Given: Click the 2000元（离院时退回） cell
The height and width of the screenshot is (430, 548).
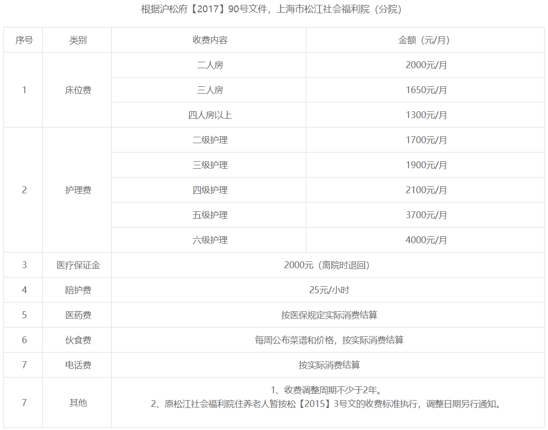Looking at the screenshot, I should [328, 265].
